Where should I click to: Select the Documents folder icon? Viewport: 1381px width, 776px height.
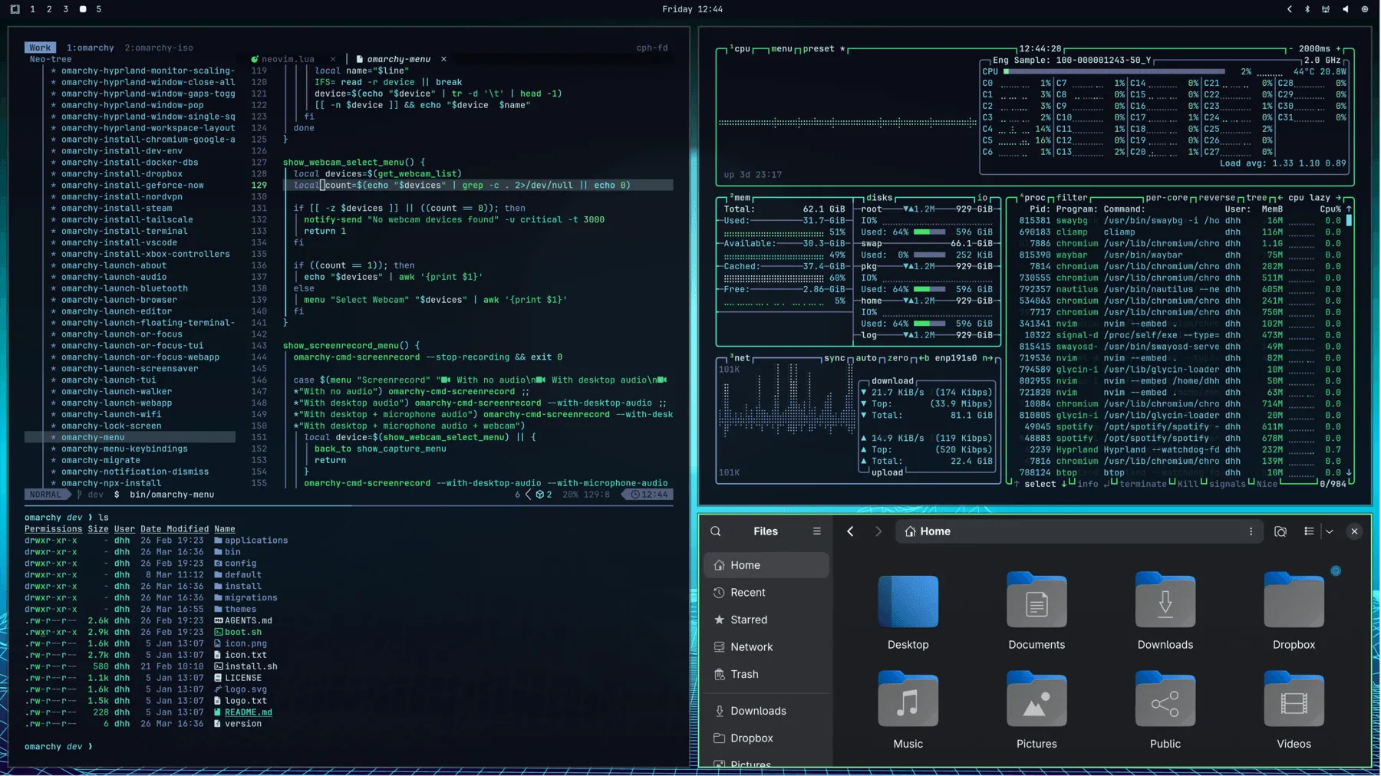click(1037, 600)
